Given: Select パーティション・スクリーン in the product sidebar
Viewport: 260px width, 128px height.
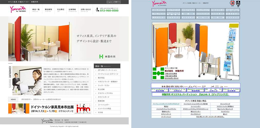Looking at the screenshot, I should (107, 74).
